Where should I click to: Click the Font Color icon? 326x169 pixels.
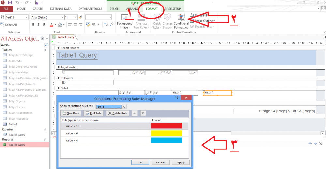(x=52, y=25)
